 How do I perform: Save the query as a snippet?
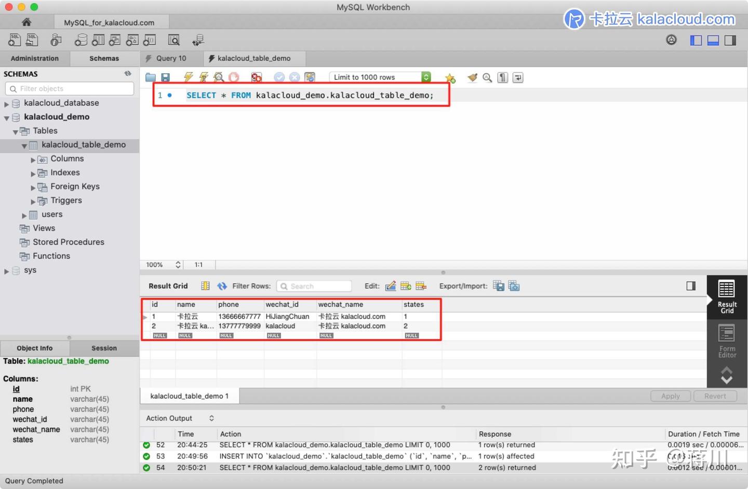[450, 78]
